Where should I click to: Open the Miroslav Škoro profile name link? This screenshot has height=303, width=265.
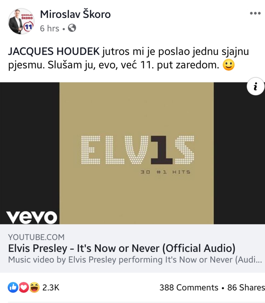pyautogui.click(x=75, y=14)
